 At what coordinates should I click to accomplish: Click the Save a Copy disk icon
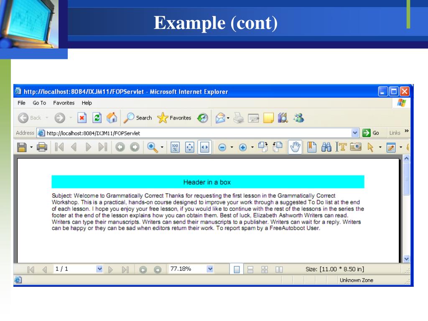22,147
